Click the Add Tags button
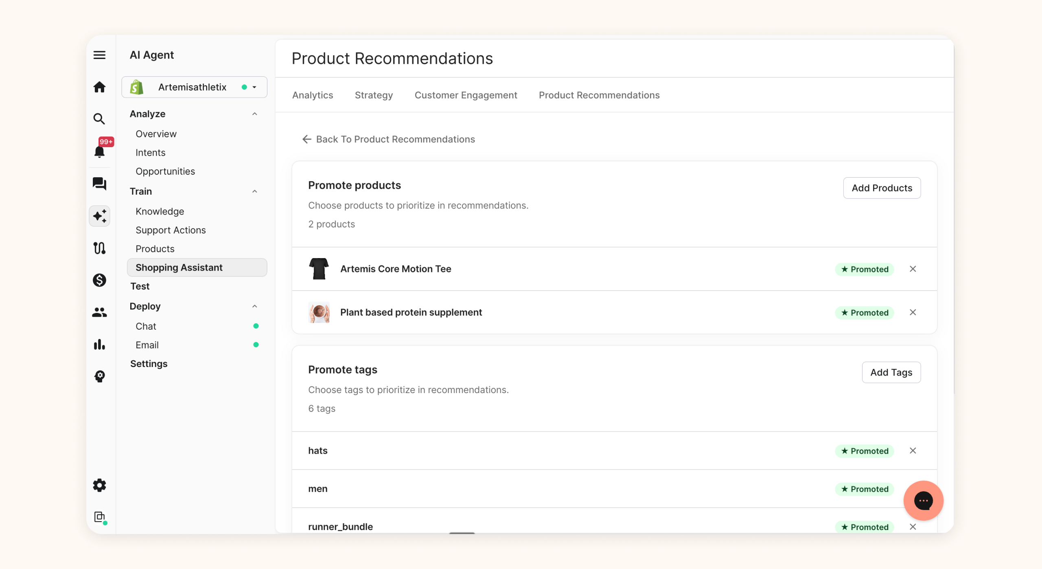The width and height of the screenshot is (1042, 569). pos(891,372)
